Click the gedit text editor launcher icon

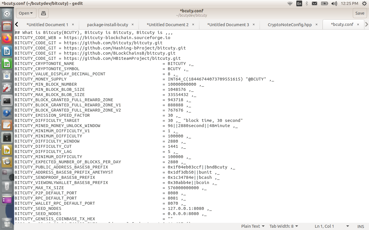click(7, 125)
